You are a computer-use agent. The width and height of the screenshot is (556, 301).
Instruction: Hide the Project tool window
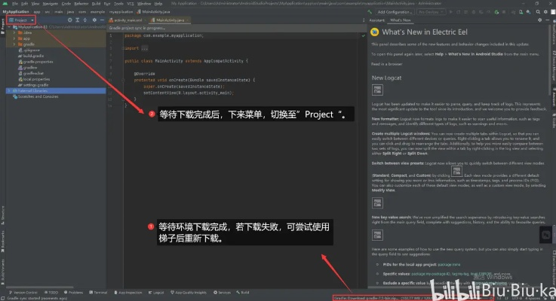click(x=102, y=20)
